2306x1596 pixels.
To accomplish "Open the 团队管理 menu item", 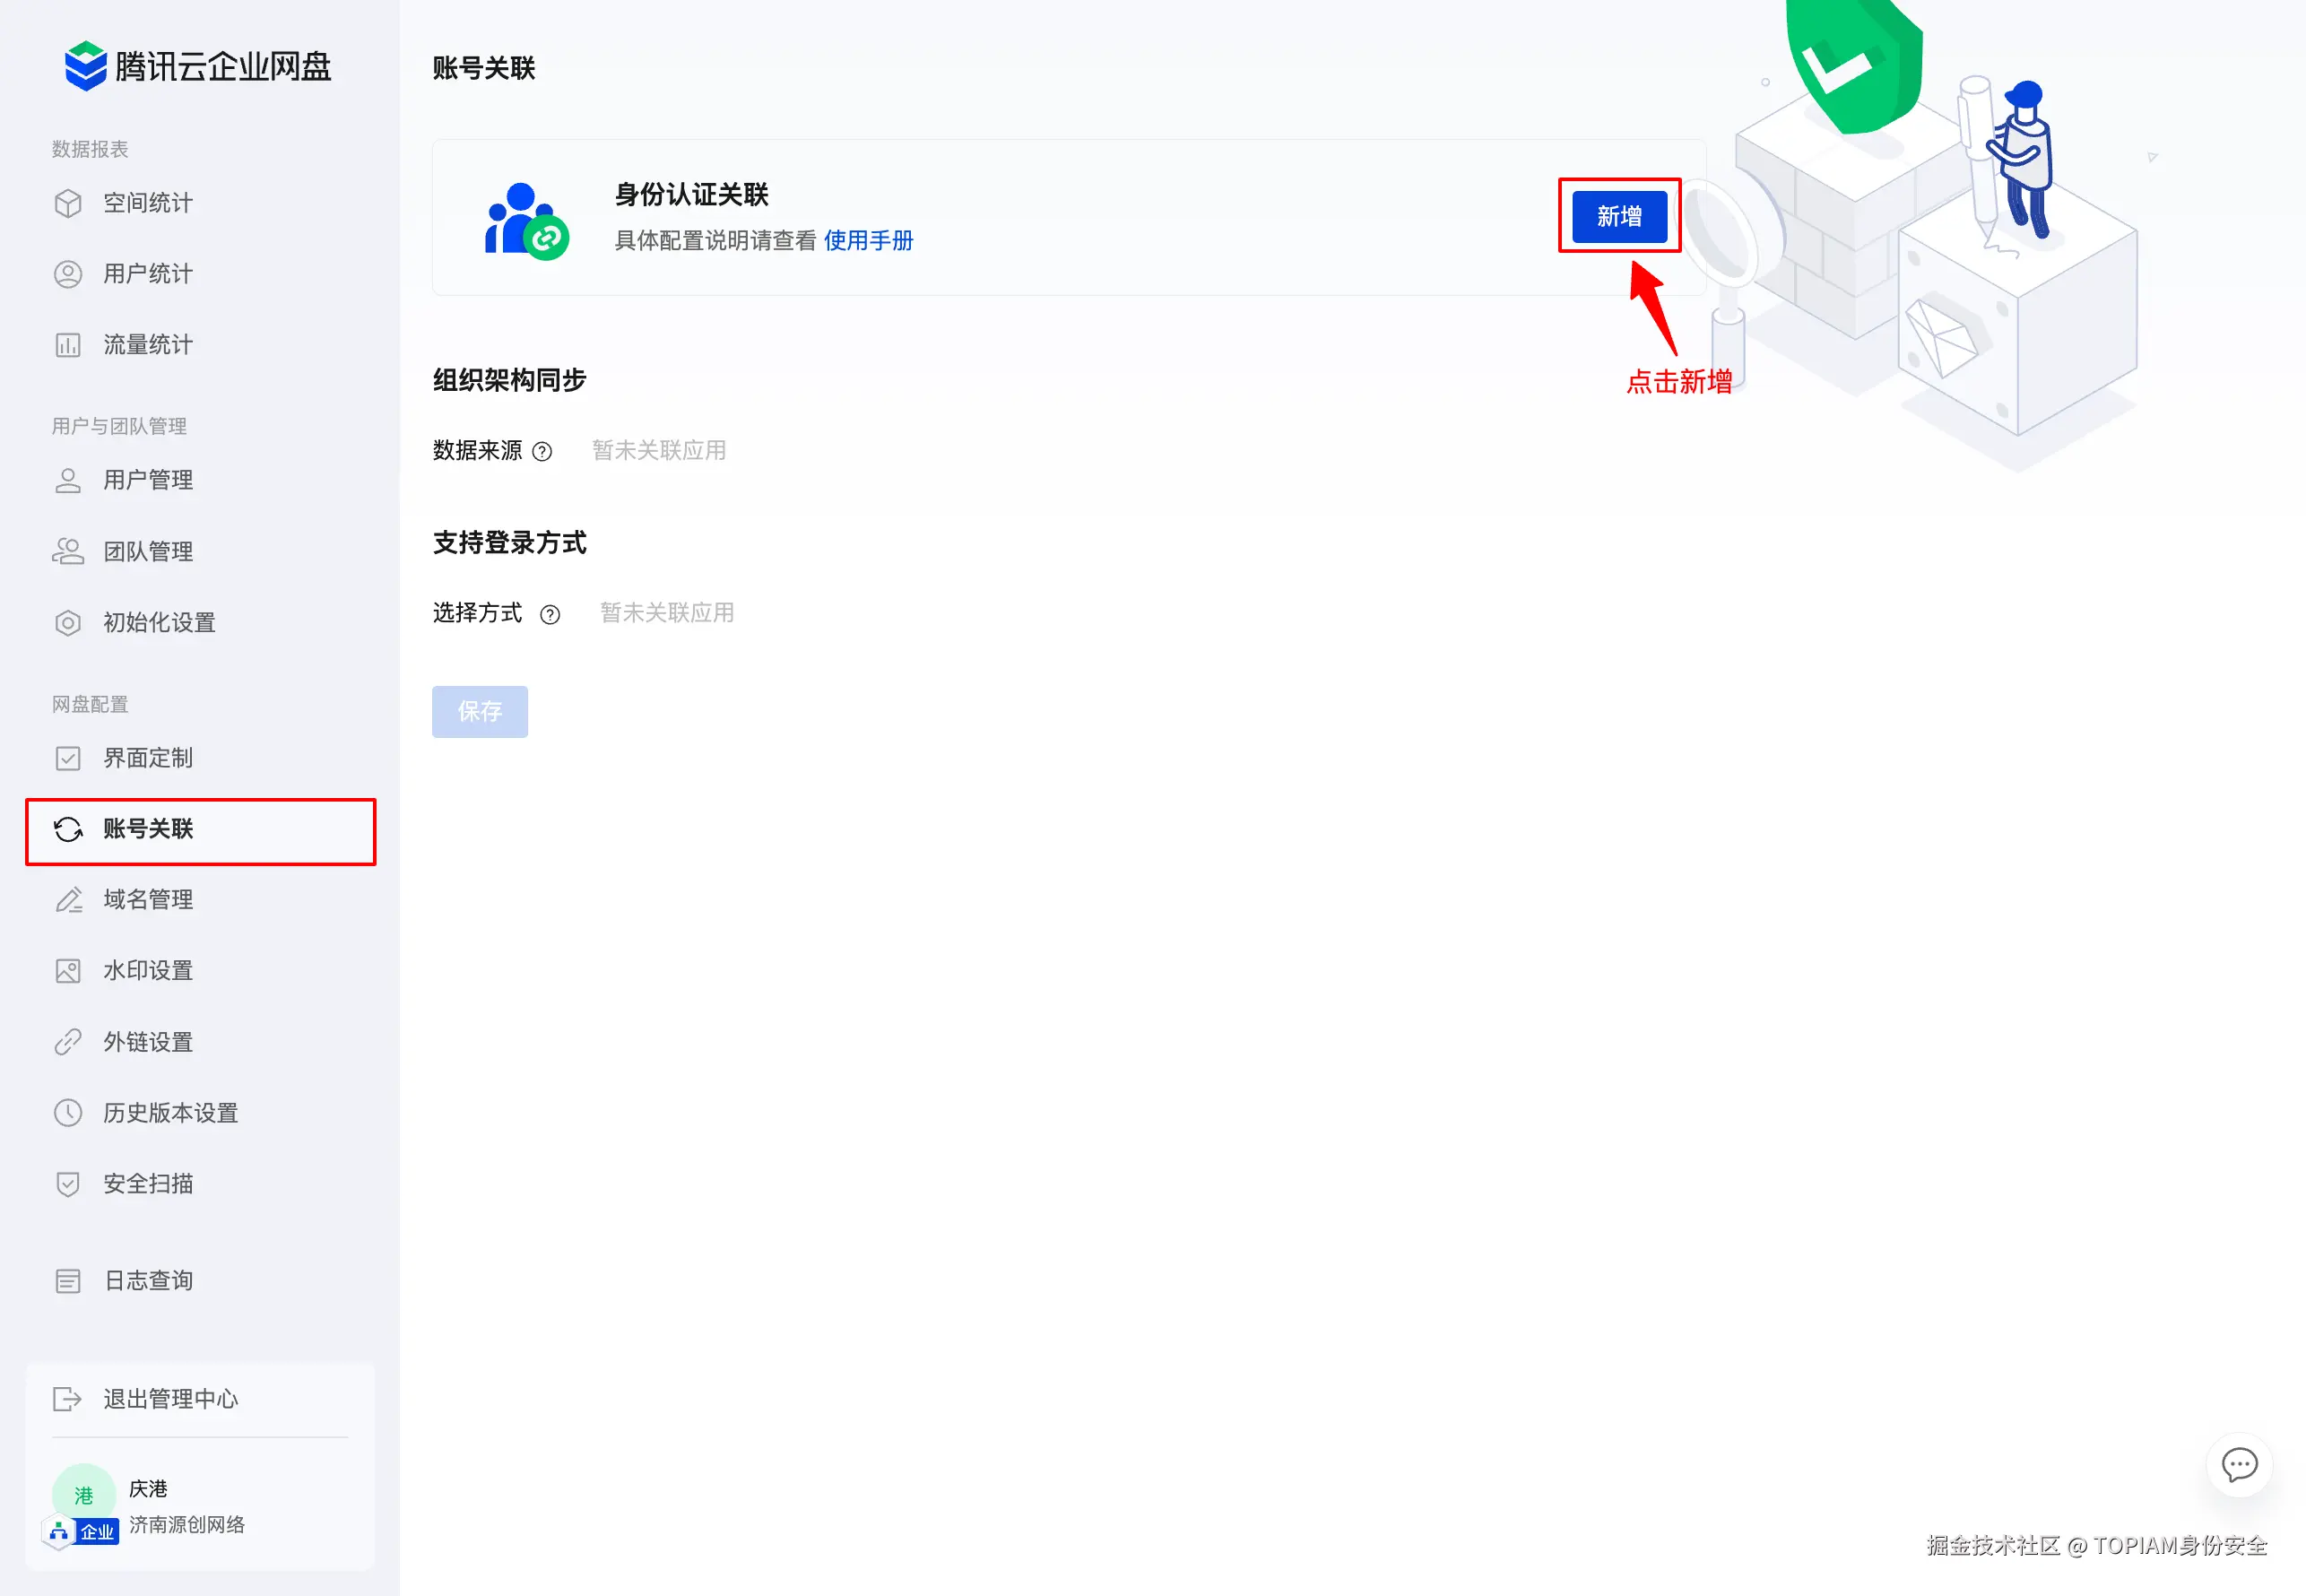I will (x=148, y=552).
